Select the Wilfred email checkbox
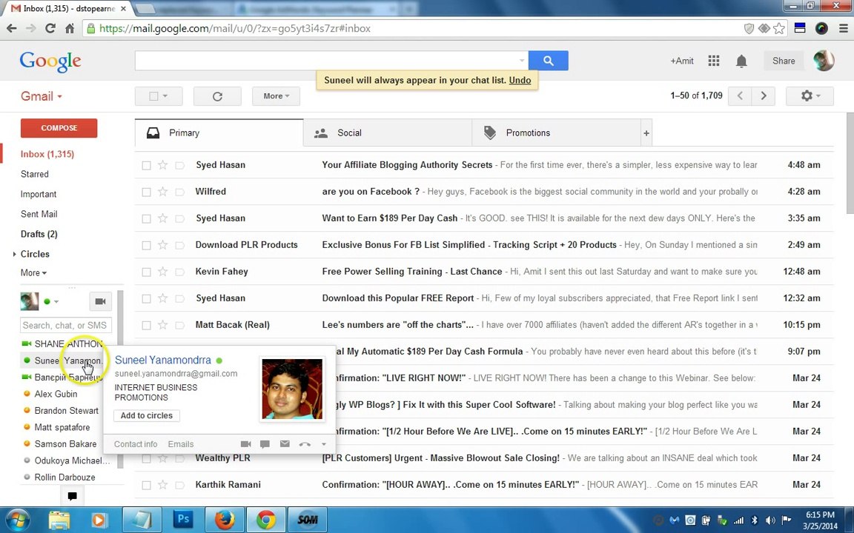The image size is (854, 533). tap(146, 192)
